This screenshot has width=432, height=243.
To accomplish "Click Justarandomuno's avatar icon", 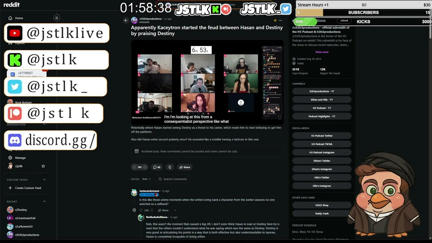I will [x=134, y=192].
